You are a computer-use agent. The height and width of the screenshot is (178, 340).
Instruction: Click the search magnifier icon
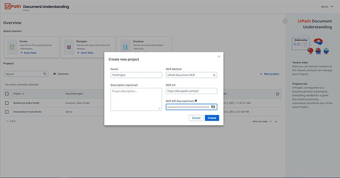45,74
